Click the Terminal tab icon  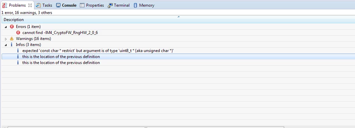tap(110, 5)
